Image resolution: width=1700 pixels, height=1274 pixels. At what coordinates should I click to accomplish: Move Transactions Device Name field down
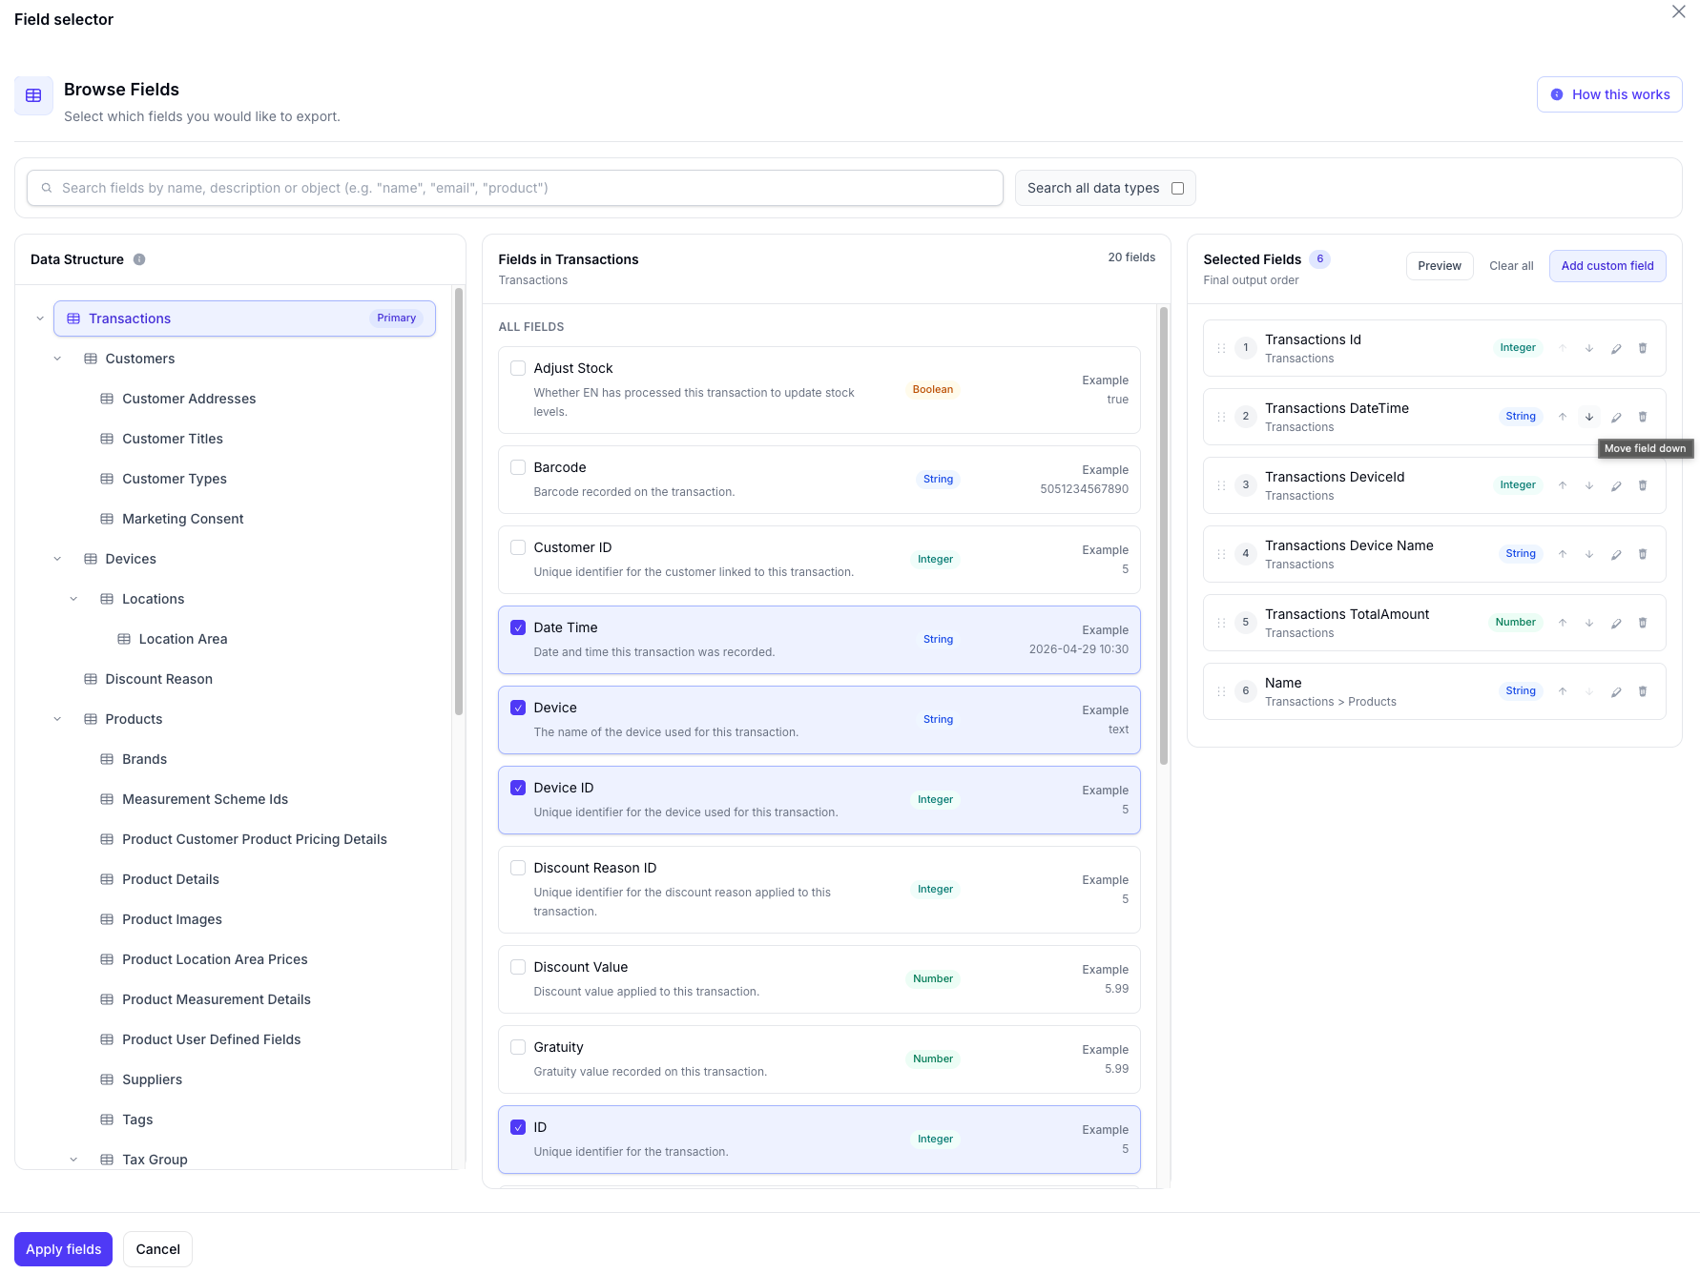1589,554
